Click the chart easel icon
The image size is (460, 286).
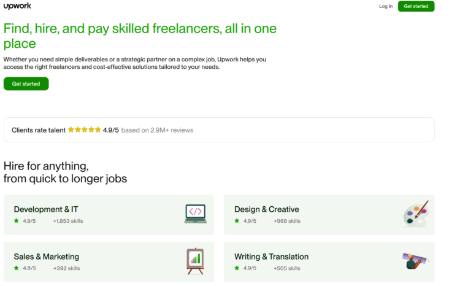point(196,261)
